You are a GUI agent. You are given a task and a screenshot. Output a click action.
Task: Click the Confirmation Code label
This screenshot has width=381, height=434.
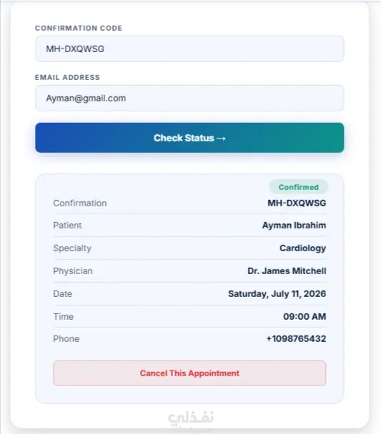(x=79, y=28)
